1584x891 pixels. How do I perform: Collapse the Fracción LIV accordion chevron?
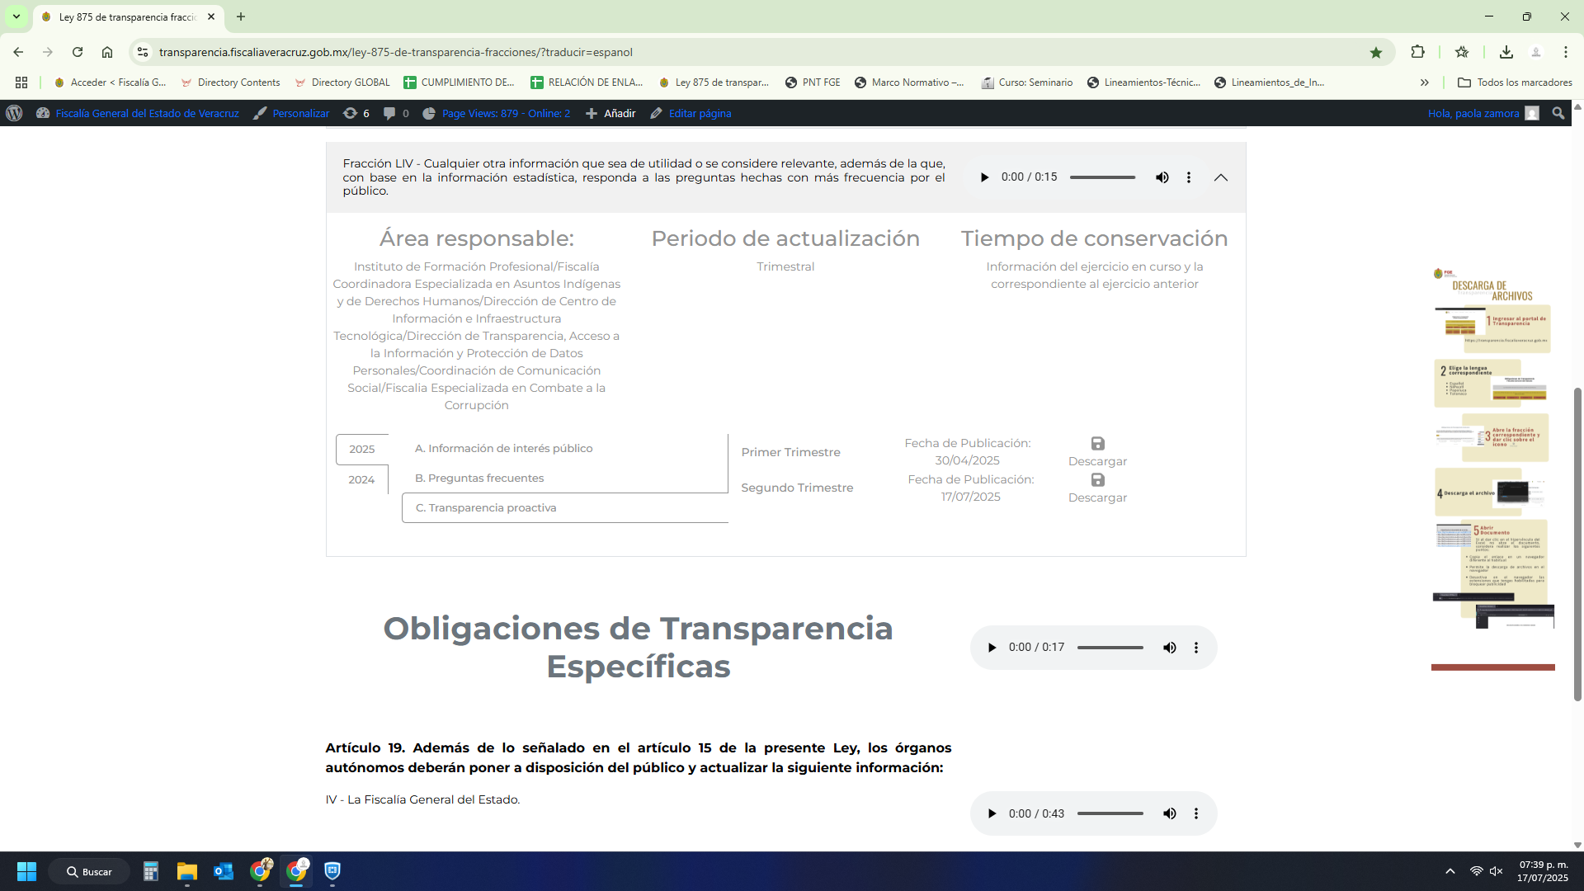pyautogui.click(x=1221, y=177)
